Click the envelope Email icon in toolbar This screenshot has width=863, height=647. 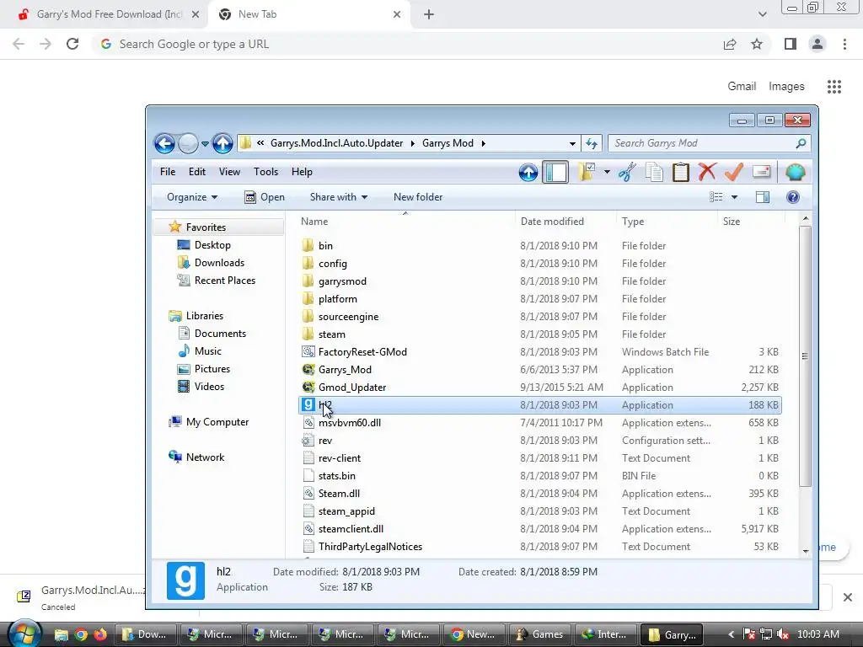[761, 172]
